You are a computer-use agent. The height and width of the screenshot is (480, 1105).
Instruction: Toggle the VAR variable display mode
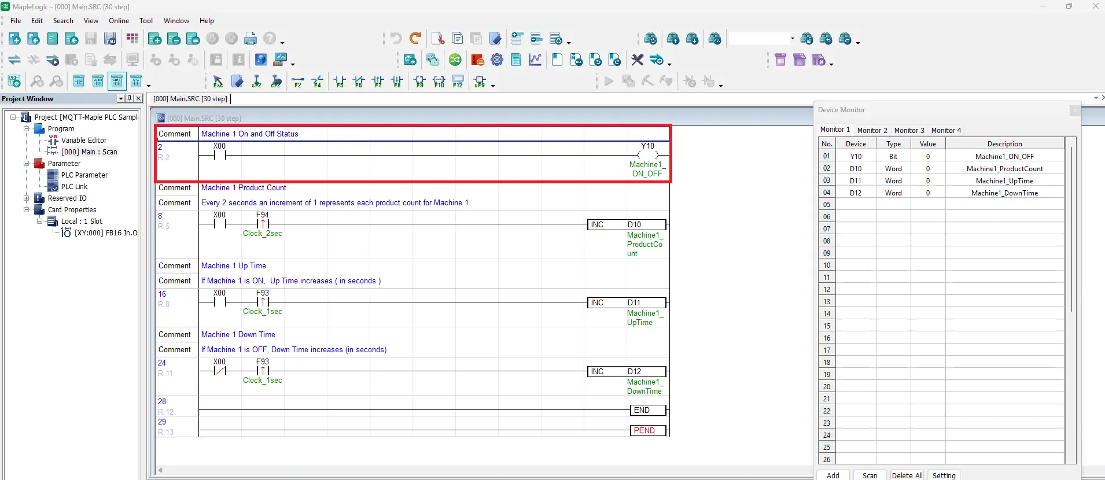(x=98, y=82)
